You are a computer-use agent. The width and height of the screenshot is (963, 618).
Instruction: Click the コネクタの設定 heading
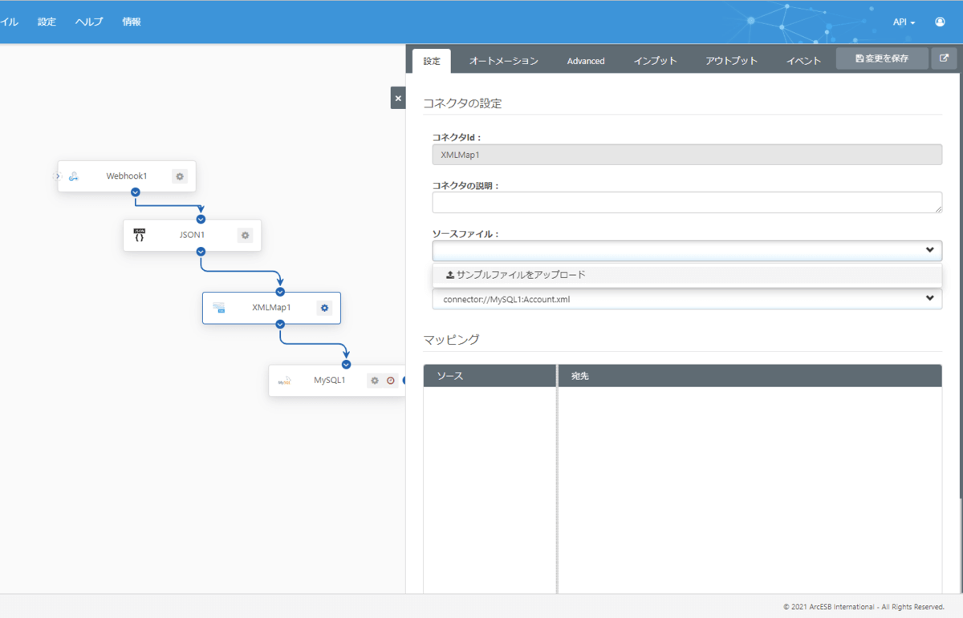point(462,103)
